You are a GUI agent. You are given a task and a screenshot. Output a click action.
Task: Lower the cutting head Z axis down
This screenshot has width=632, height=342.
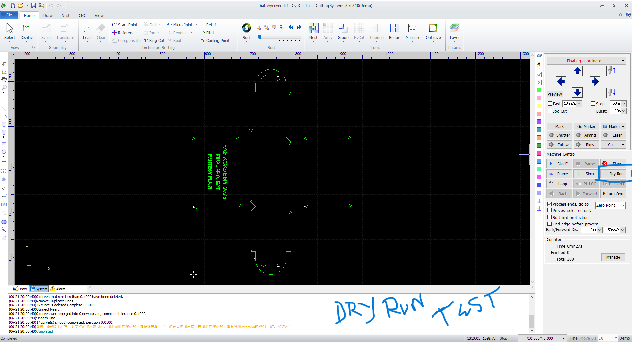pos(612,92)
